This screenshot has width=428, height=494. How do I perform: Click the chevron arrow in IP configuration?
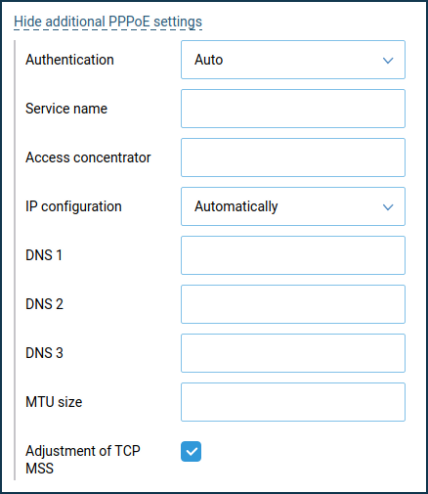tap(388, 207)
